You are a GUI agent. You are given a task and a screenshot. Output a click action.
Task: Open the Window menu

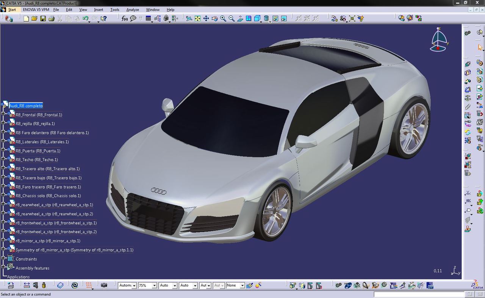tap(153, 9)
